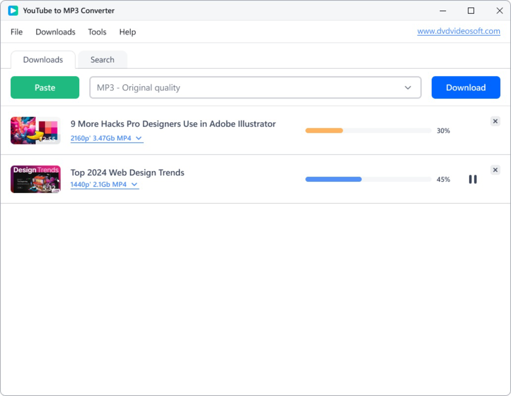The height and width of the screenshot is (396, 511).
Task: Open the File menu
Action: (17, 32)
